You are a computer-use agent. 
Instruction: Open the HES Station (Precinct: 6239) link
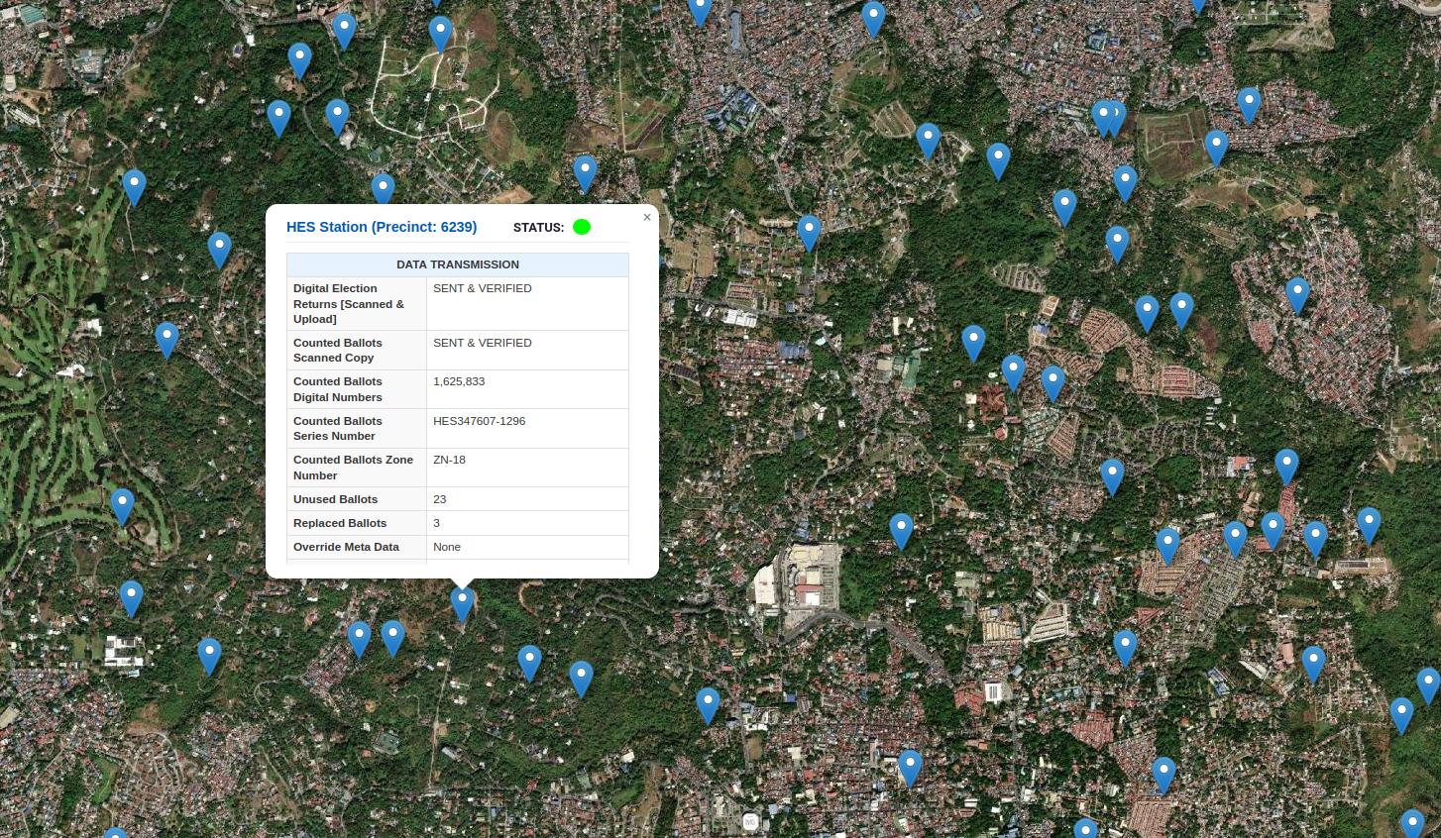tap(382, 227)
